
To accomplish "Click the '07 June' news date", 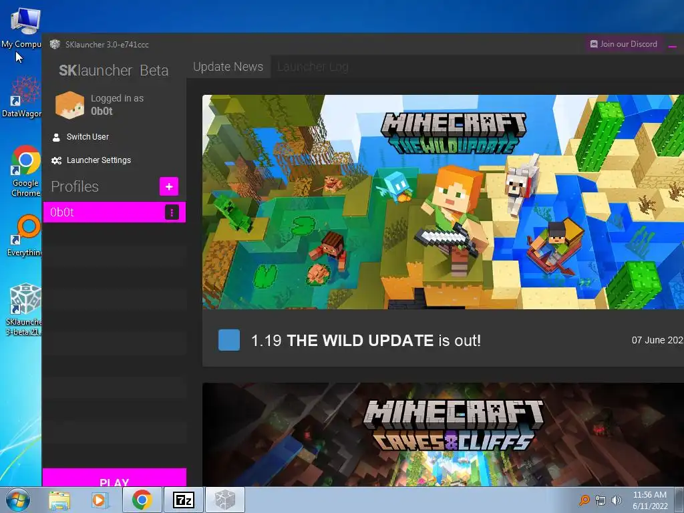I will click(658, 340).
